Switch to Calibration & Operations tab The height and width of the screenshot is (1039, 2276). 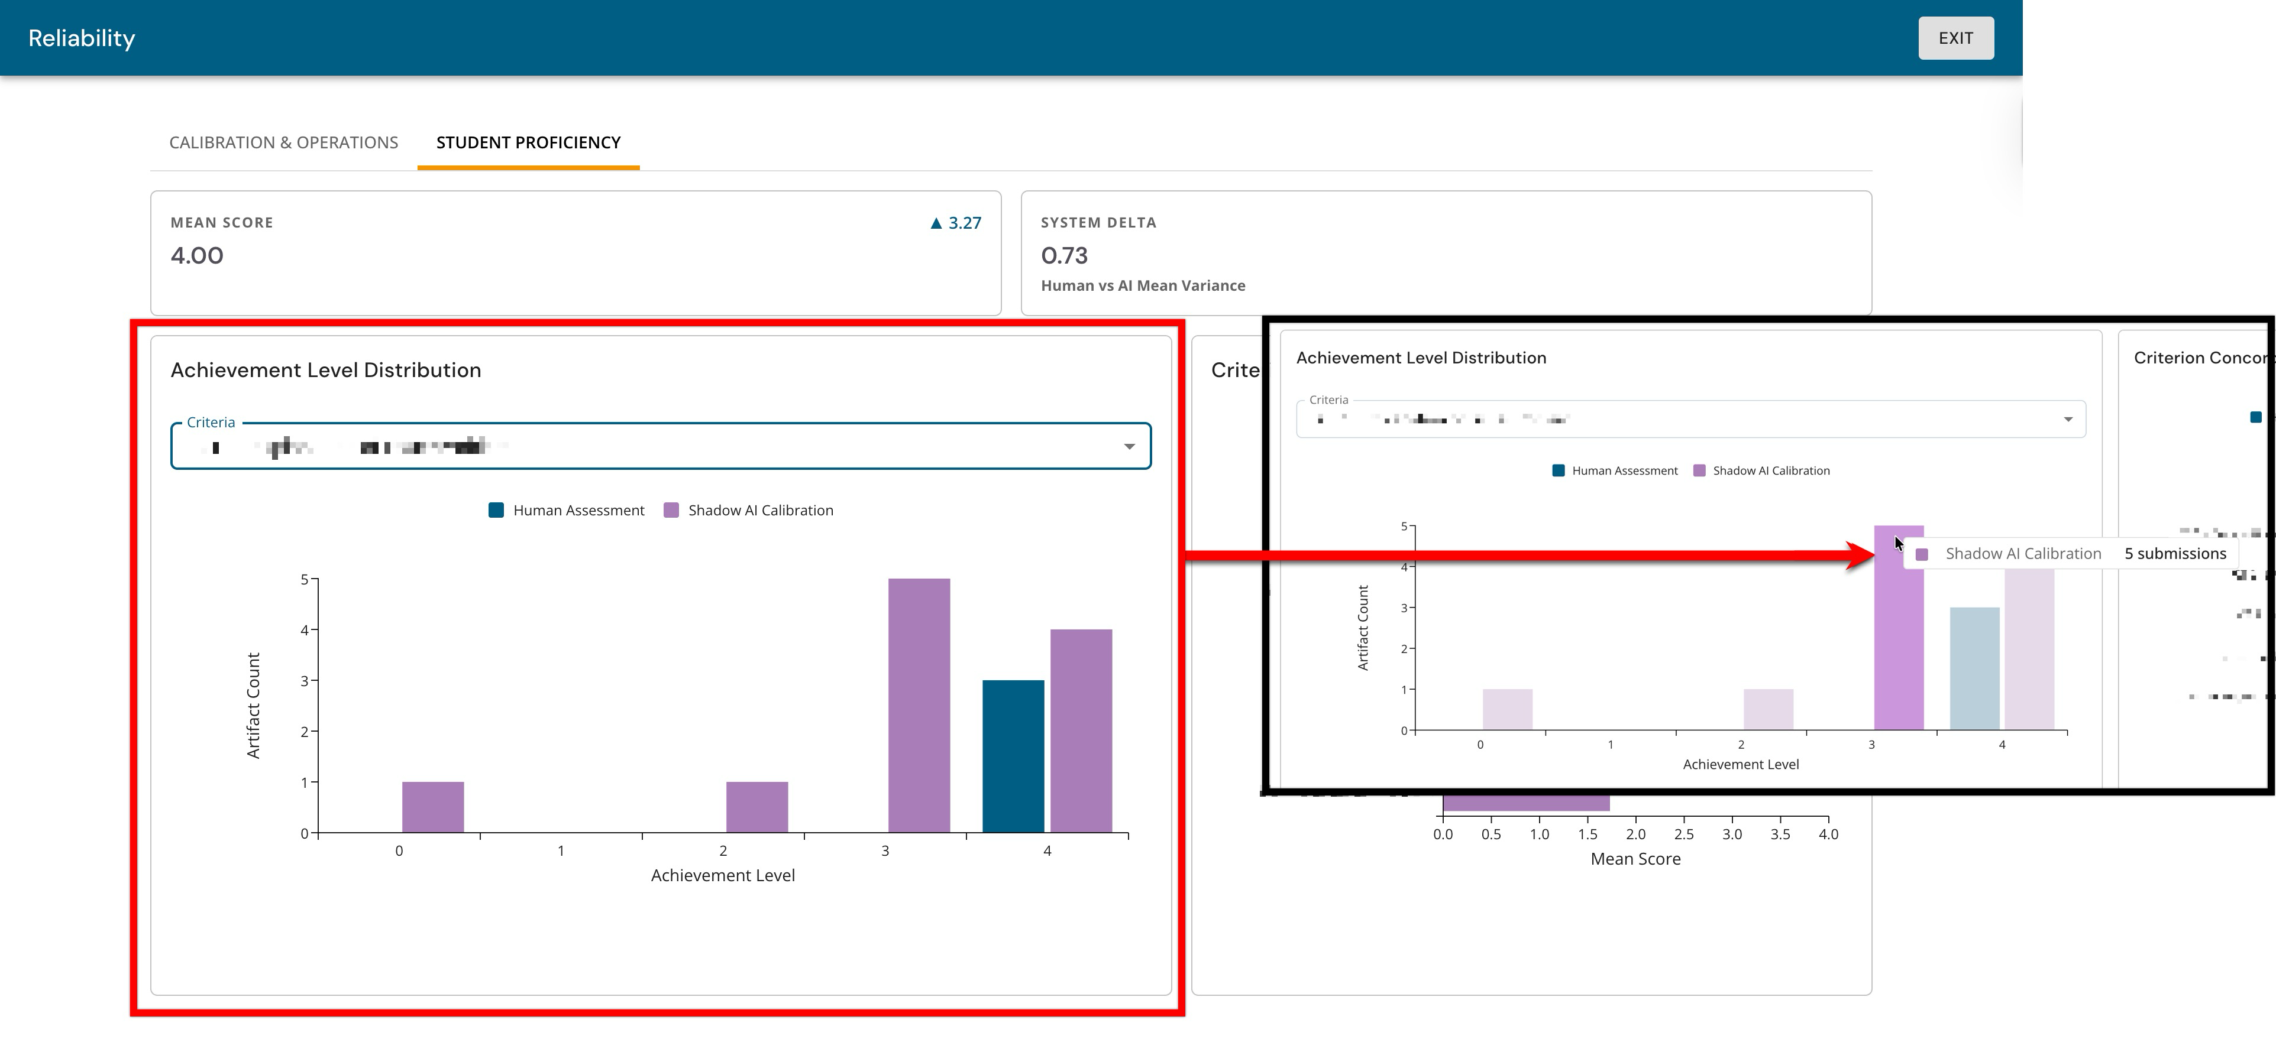point(284,142)
